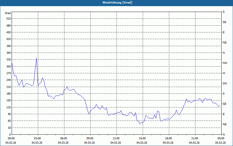Select the 21:00 time axis label
The image size is (233, 146).
pyautogui.click(x=195, y=138)
